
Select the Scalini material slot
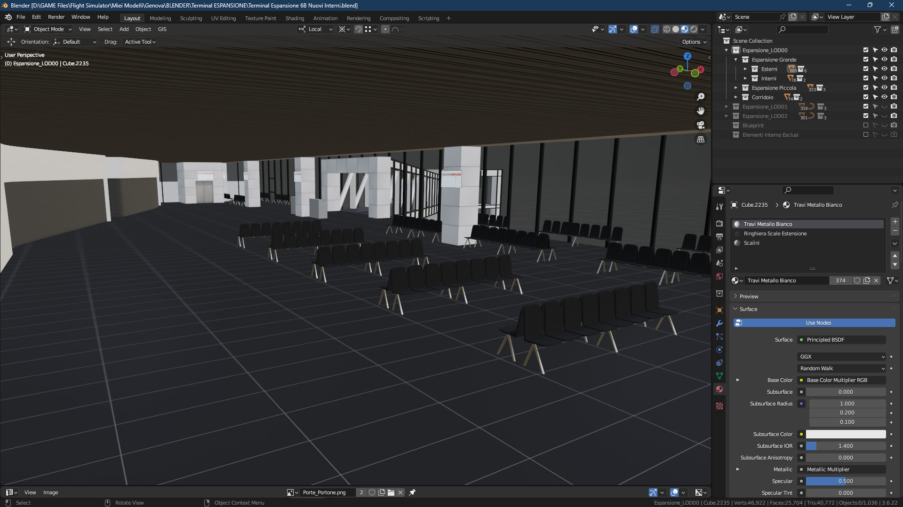click(x=807, y=243)
